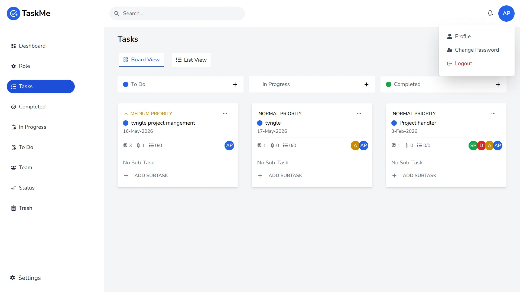520x292 pixels.
Task: Open Team page in sidebar
Action: 41,168
